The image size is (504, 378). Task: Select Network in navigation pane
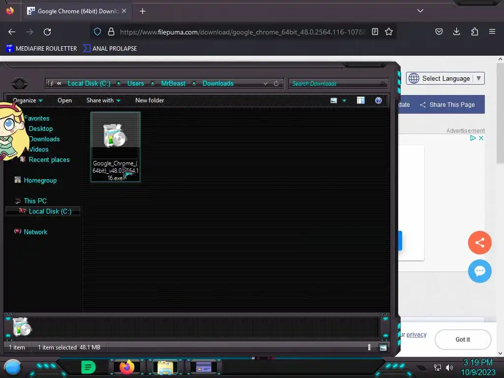(35, 232)
